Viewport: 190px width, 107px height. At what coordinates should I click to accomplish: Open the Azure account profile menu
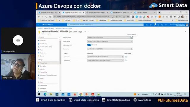tap(179, 25)
